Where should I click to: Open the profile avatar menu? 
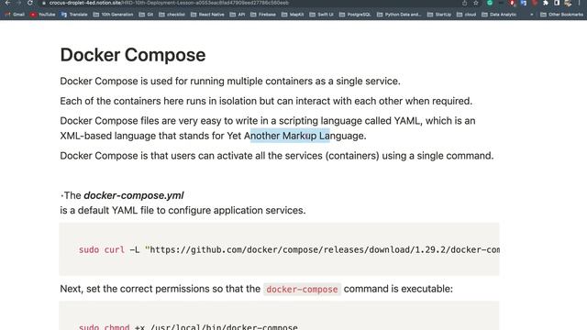point(568,3)
